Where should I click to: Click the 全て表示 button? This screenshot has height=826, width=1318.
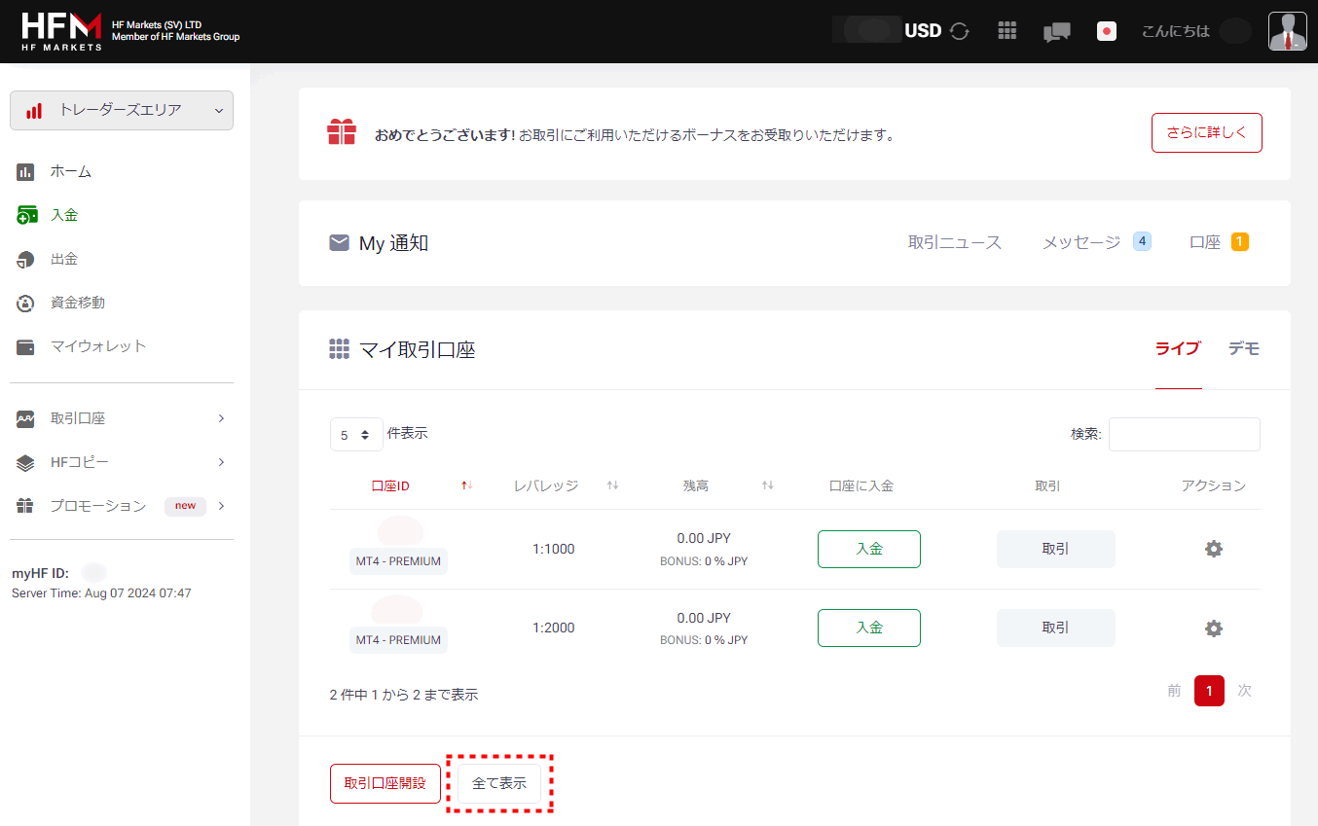[499, 783]
